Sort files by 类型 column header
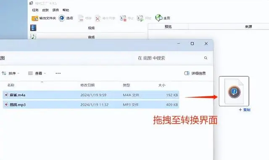 click(x=127, y=85)
